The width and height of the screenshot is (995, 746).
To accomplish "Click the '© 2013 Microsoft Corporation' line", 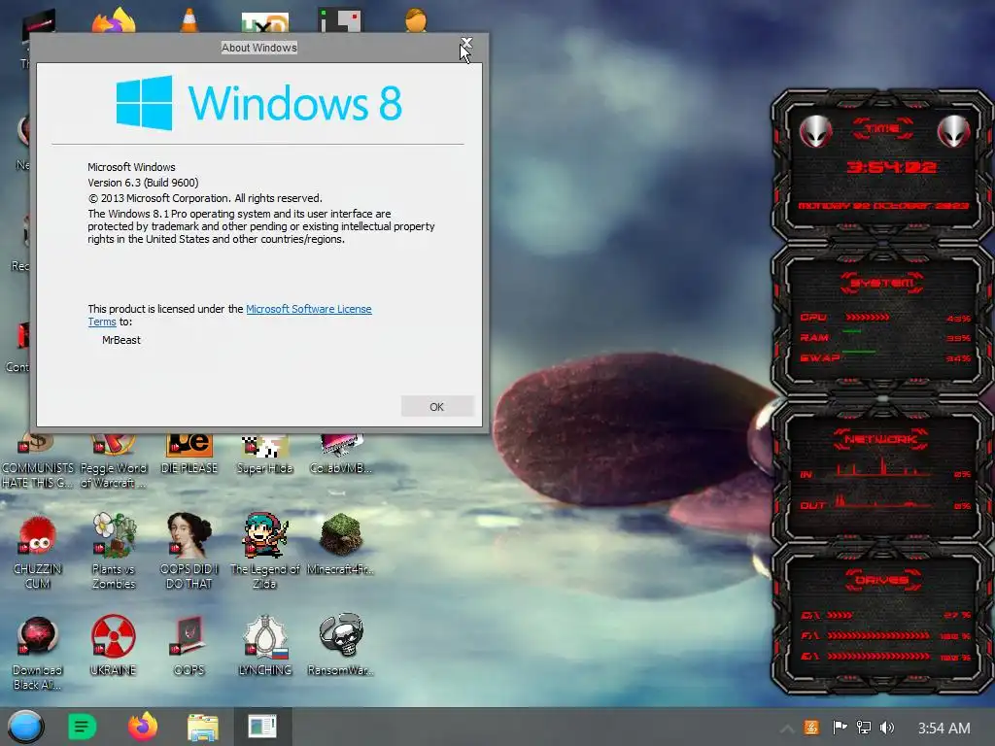I will 205,198.
